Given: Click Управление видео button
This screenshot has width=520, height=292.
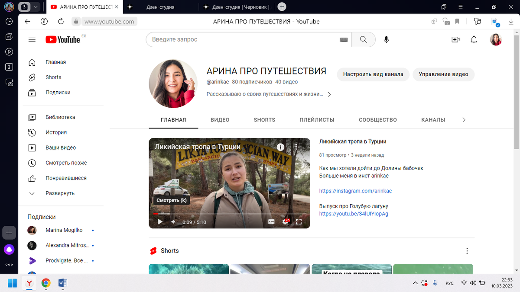Looking at the screenshot, I should point(443,74).
